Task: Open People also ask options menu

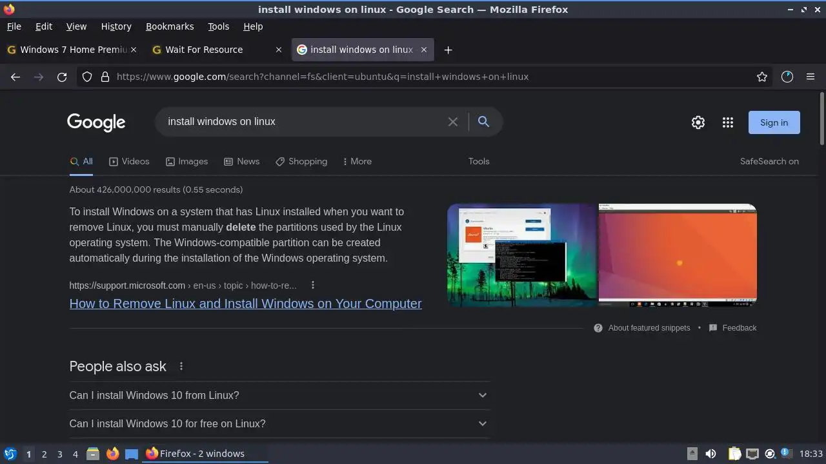Action: (181, 366)
